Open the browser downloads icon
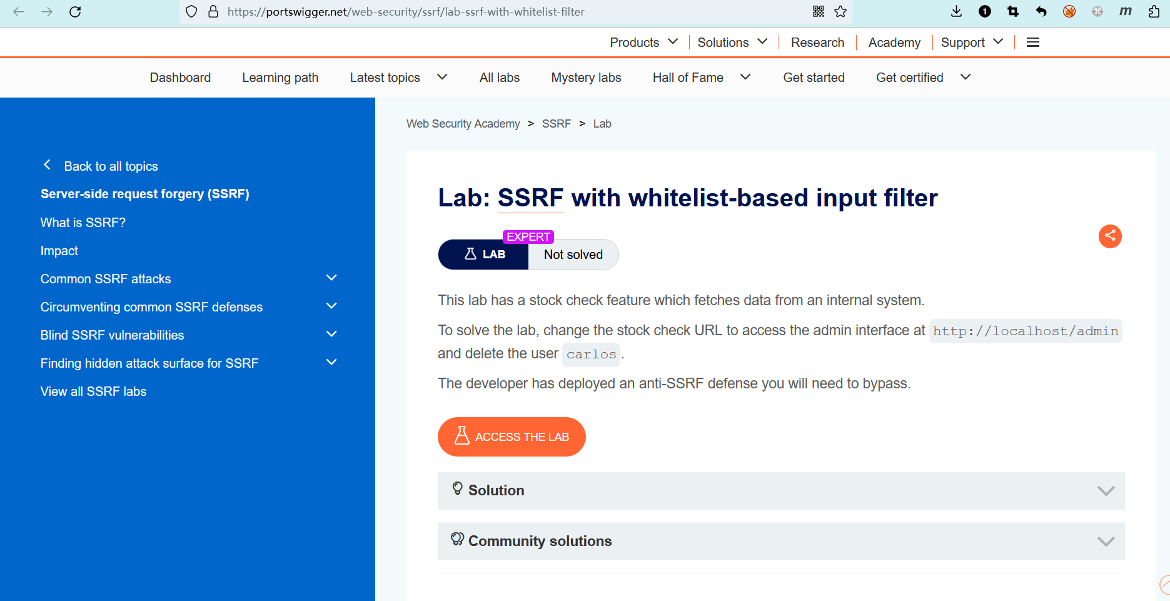 coord(956,12)
